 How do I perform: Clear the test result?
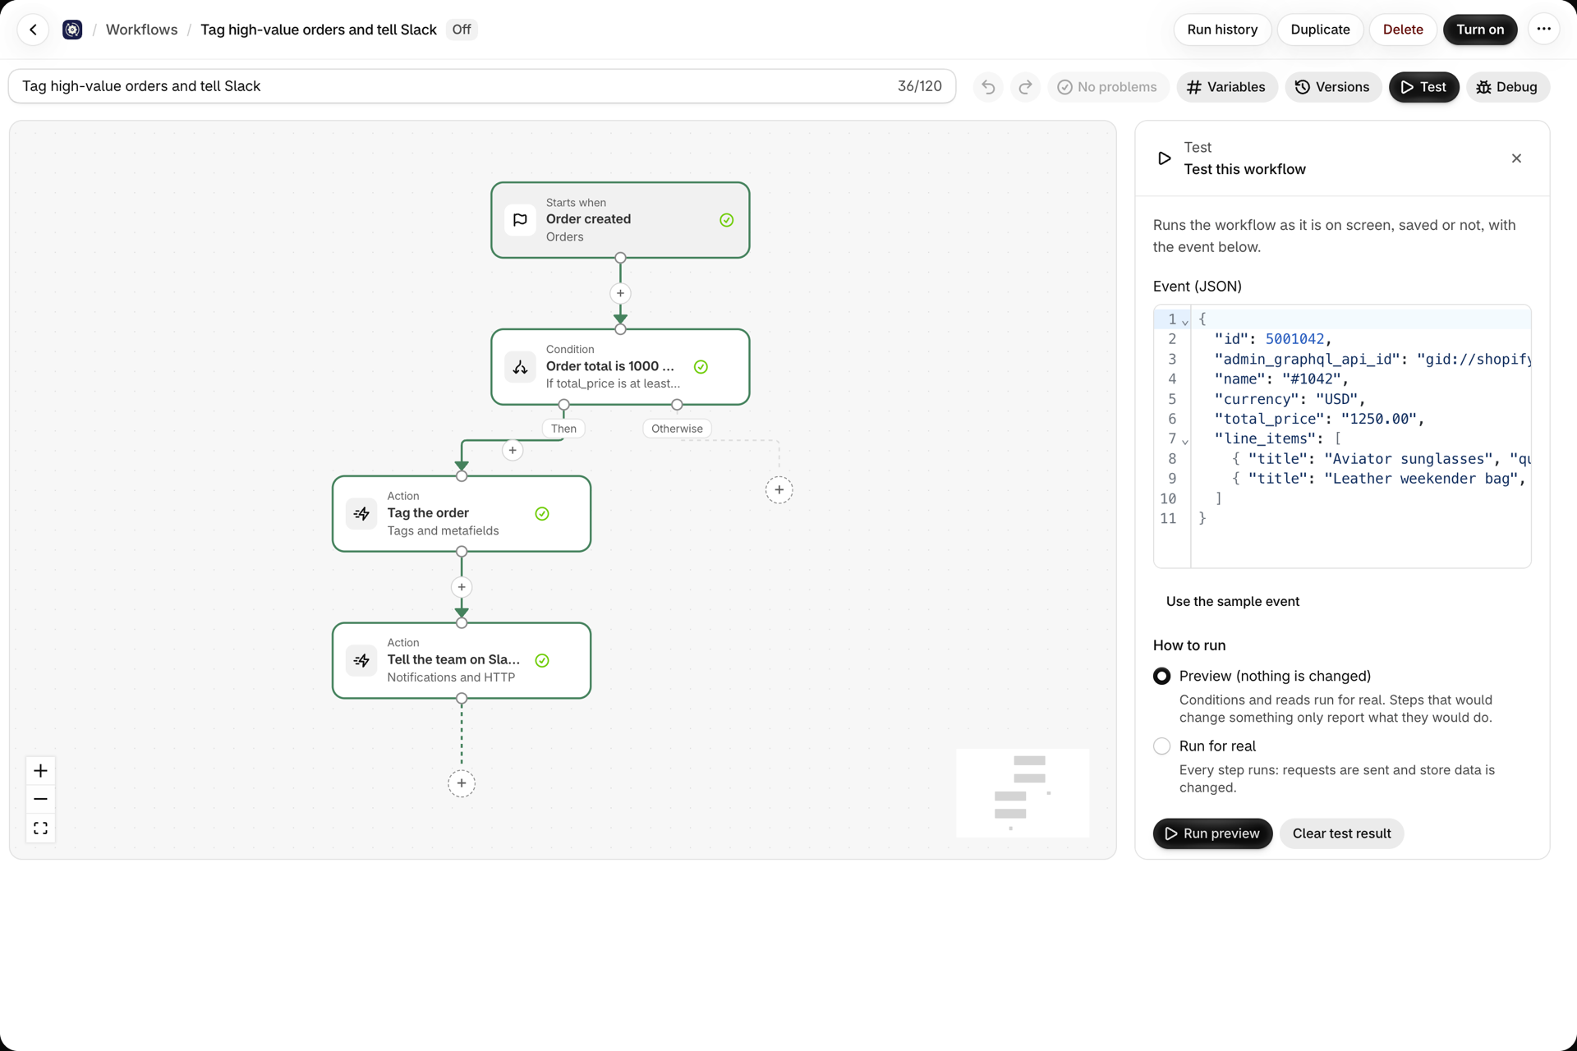1341,833
